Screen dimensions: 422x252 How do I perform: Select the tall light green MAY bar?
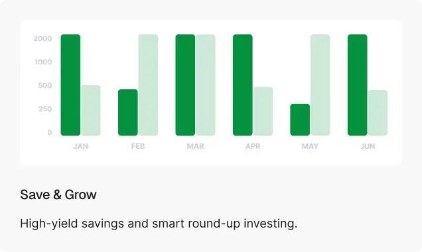[x=320, y=85]
